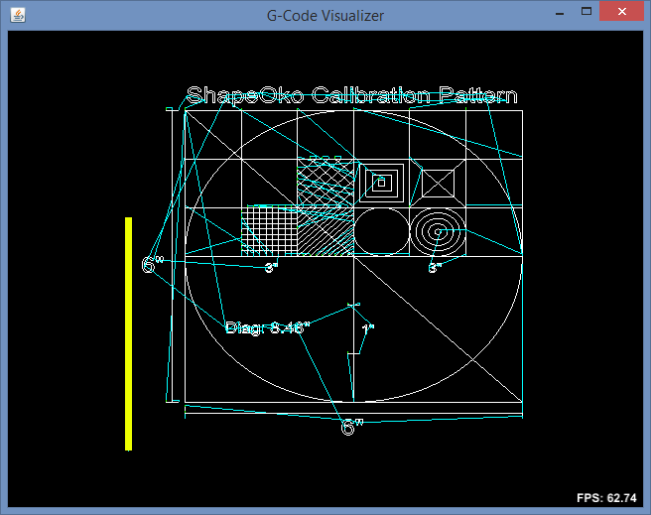The height and width of the screenshot is (515, 651).
Task: Click the FPS counter readout
Action: click(606, 497)
